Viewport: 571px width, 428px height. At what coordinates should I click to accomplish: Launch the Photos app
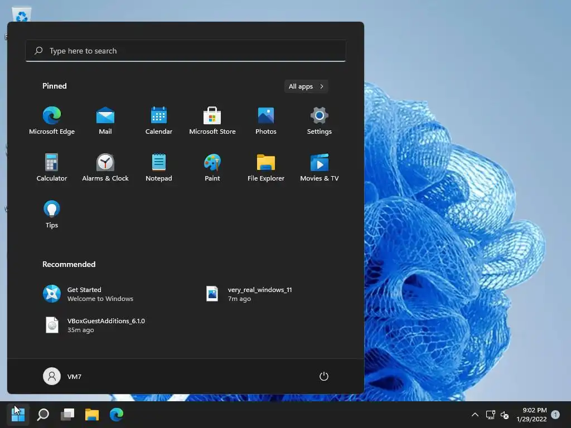point(266,121)
